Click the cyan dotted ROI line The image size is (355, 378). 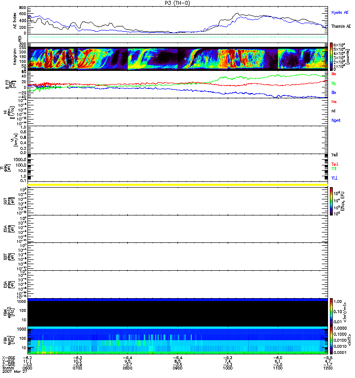pos(178,37)
